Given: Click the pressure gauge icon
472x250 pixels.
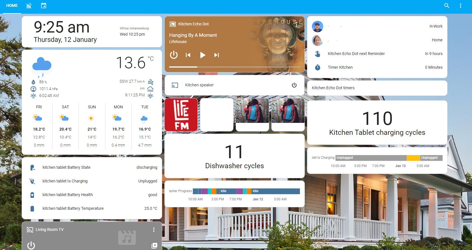Looking at the screenshot, I should point(33,89).
